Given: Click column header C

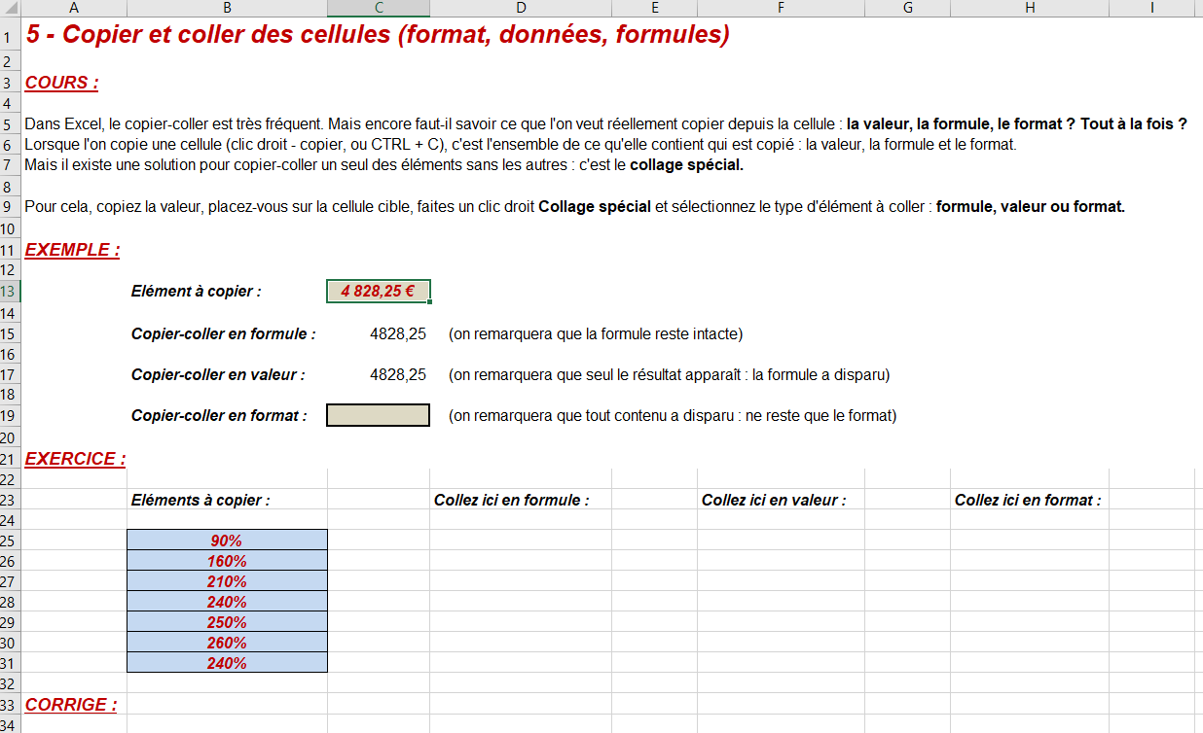Looking at the screenshot, I should (x=378, y=8).
